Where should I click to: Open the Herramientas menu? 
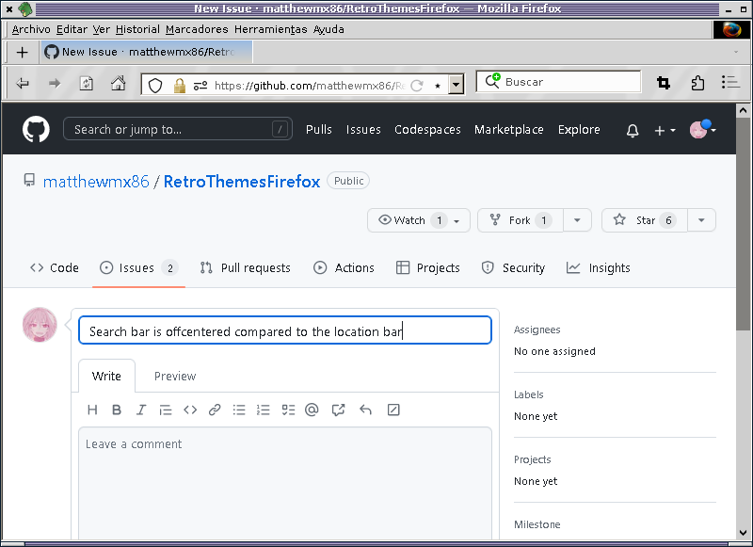271,29
